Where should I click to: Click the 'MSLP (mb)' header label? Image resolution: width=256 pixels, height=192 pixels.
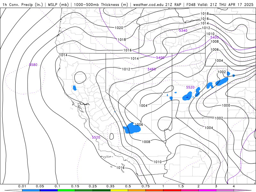[58, 4]
